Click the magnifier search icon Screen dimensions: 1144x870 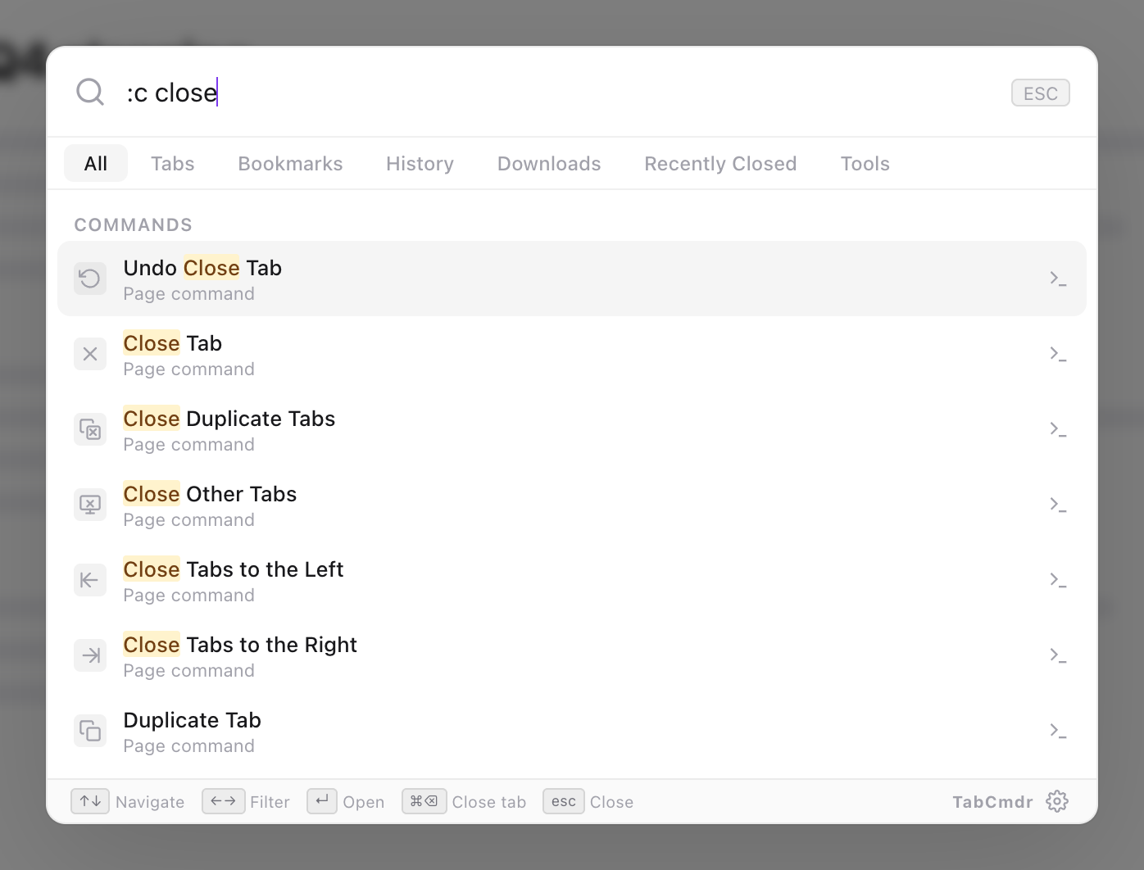90,92
